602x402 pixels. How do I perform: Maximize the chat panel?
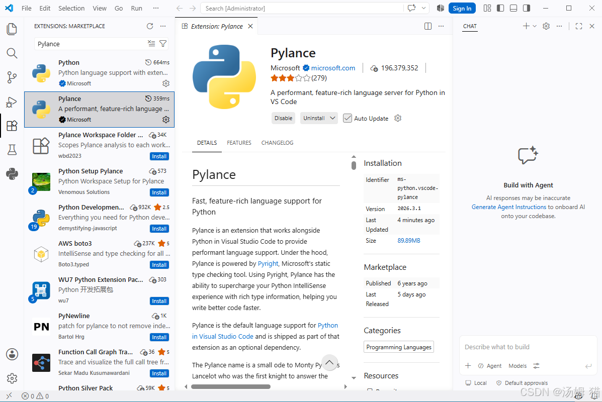(579, 26)
